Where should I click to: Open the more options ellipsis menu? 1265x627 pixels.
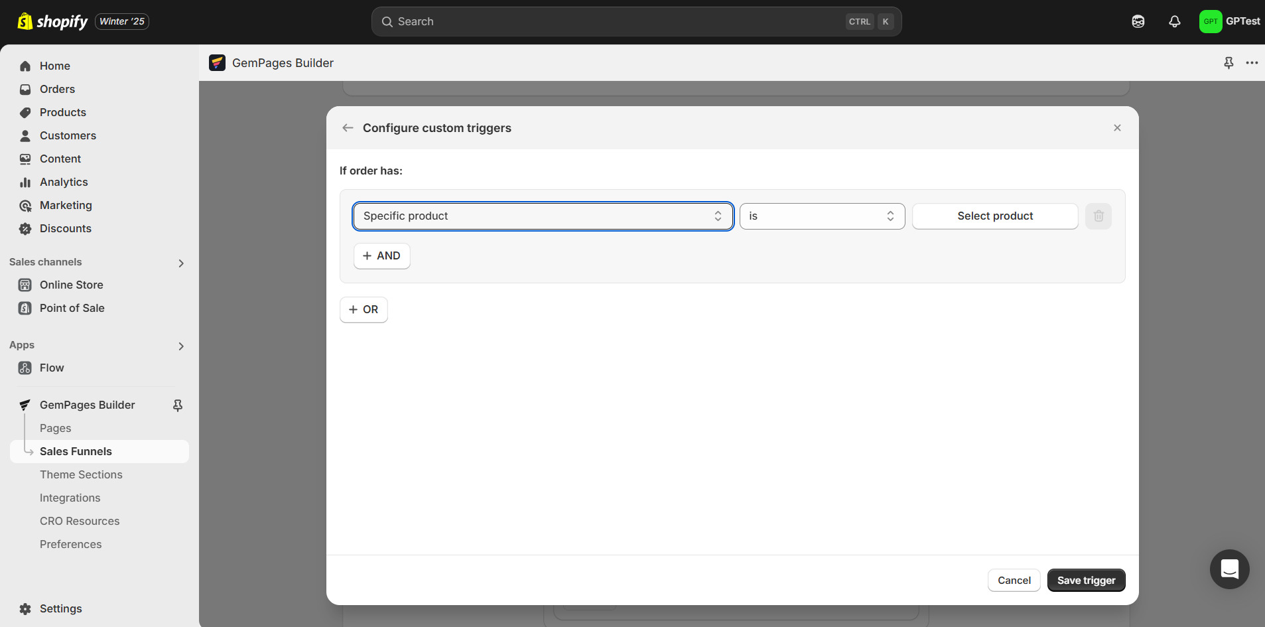point(1252,63)
